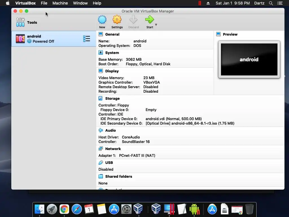
Task: Click the '3062 MB' base memory value
Action: coord(133,59)
